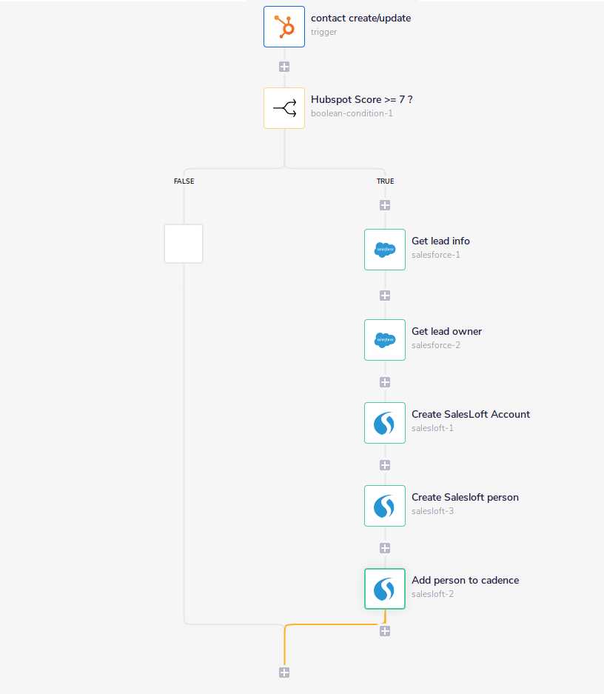The width and height of the screenshot is (604, 694).
Task: Select the FALSE branch label
Action: [184, 181]
